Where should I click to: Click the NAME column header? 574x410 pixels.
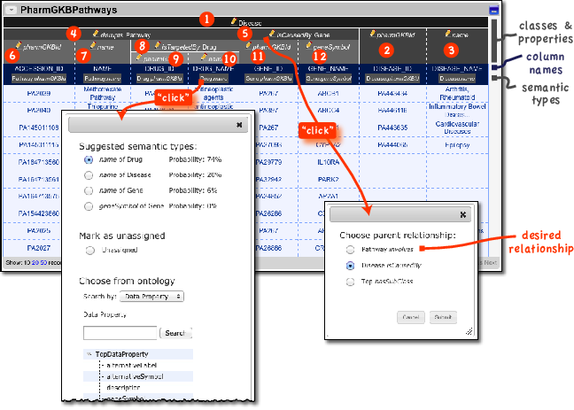tap(103, 69)
